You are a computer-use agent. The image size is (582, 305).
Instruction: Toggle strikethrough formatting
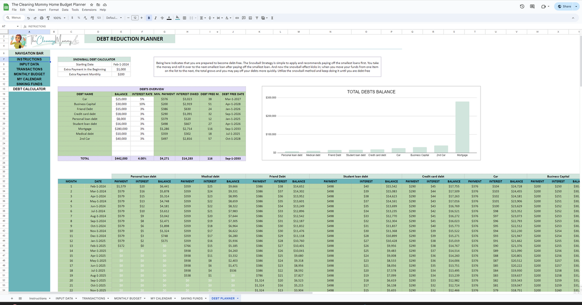point(162,18)
